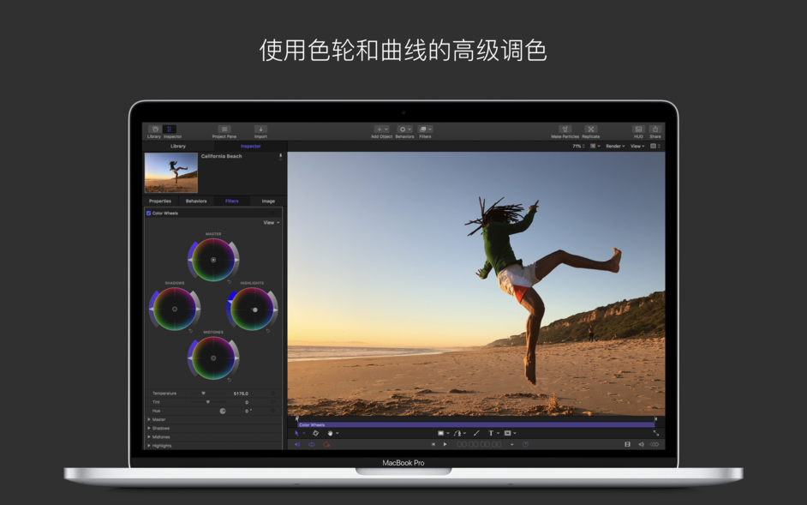The image size is (807, 505).
Task: Switch to the Behaviors tab
Action: coord(196,201)
